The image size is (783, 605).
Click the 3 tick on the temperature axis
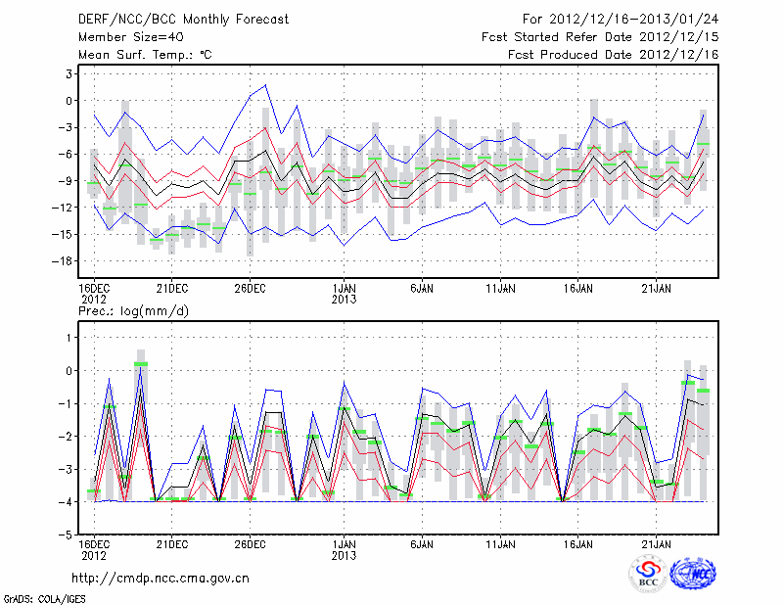(69, 73)
